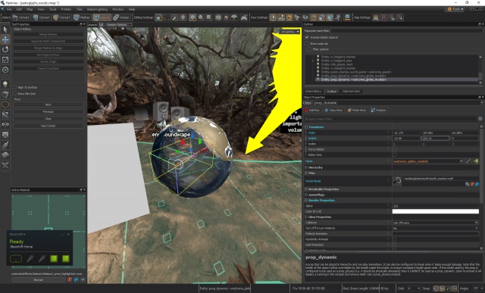The height and width of the screenshot is (293, 485).
Task: Toggle the Hold Animation checkbox
Action: (x=394, y=245)
